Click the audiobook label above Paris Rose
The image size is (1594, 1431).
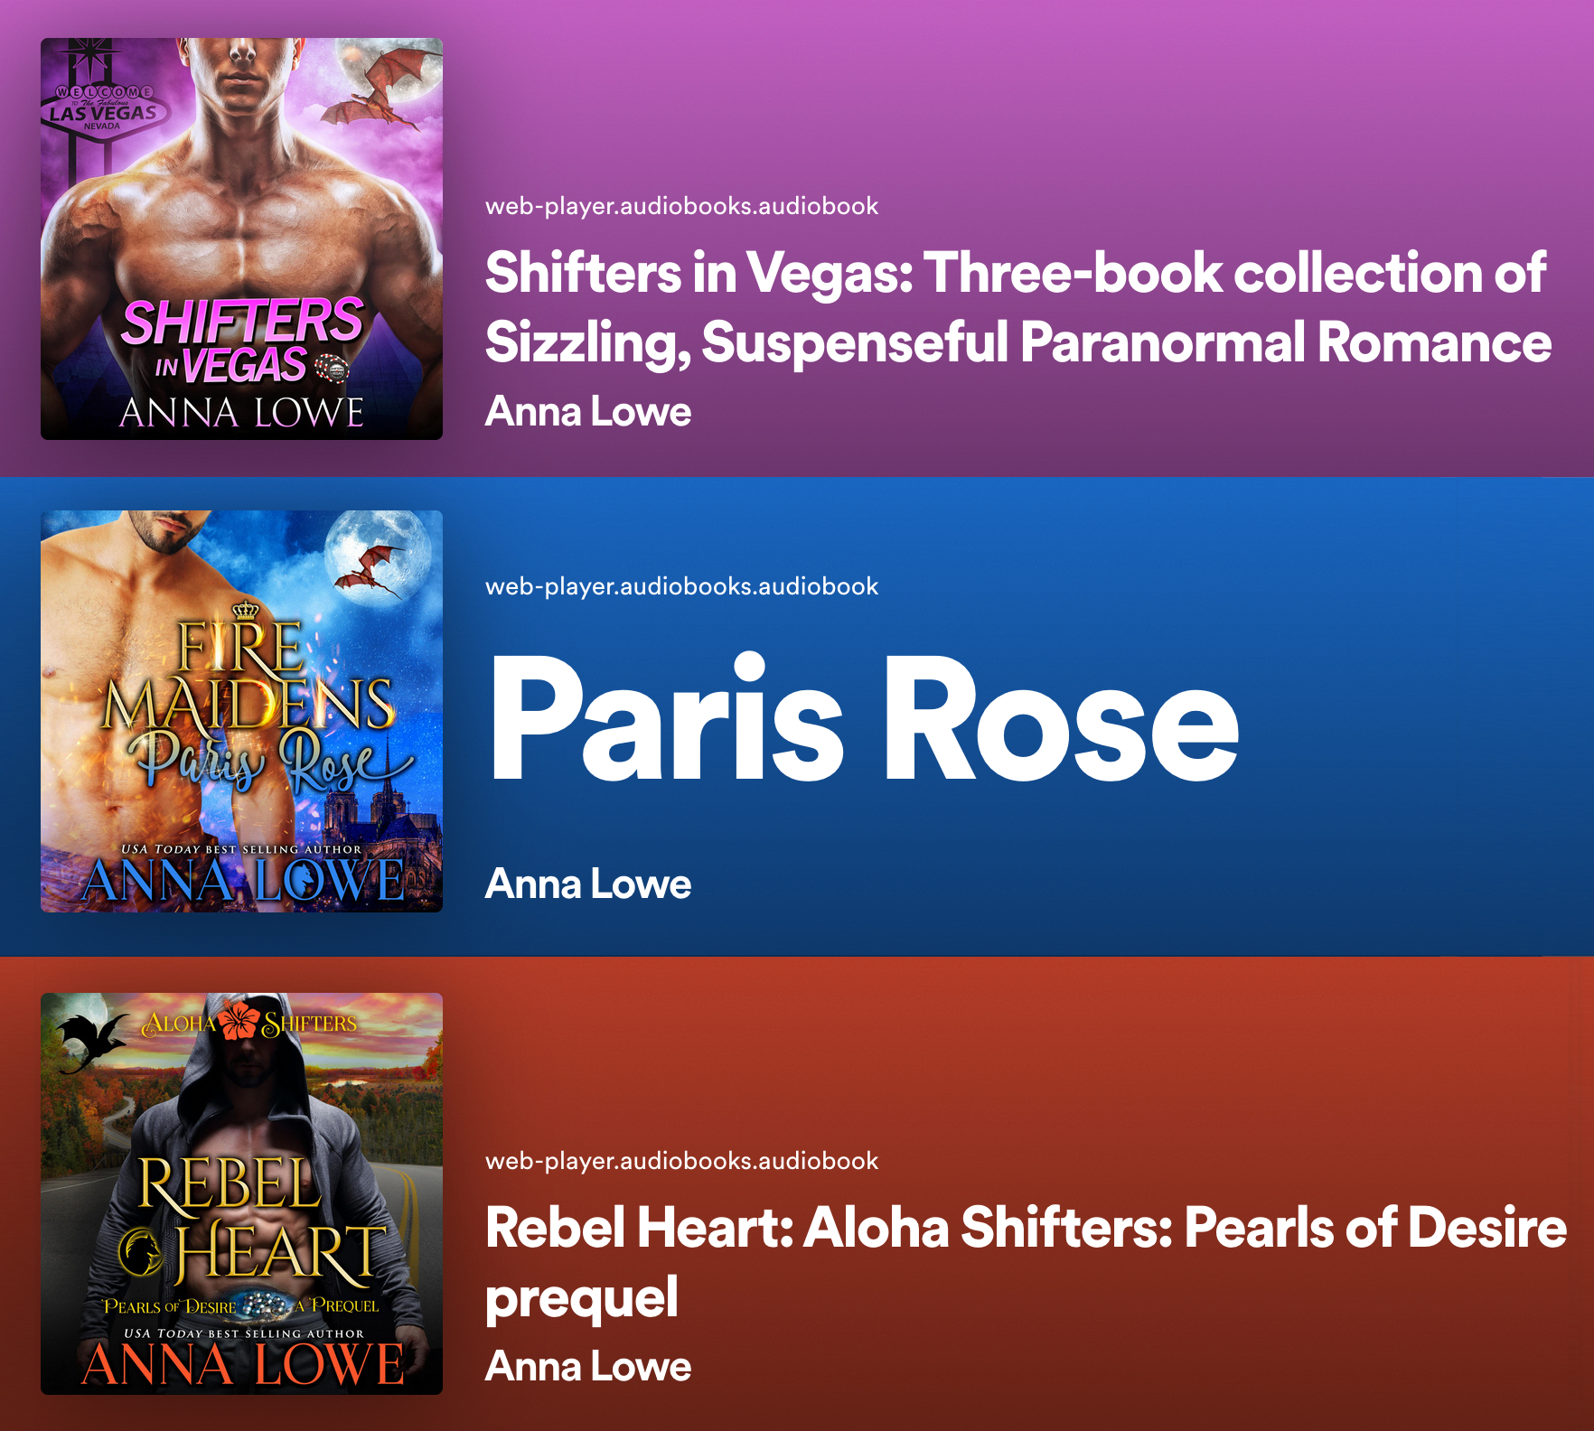pos(681,586)
